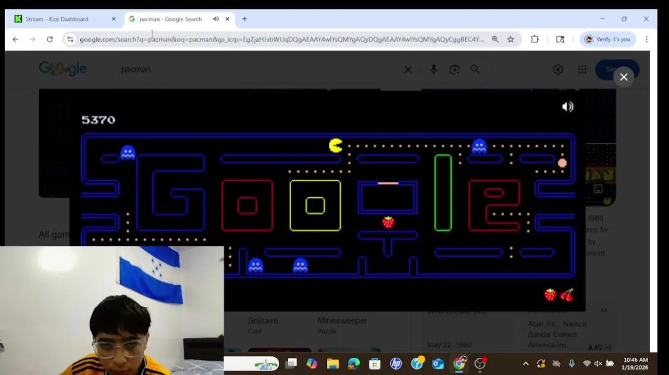View site information for google.com

pyautogui.click(x=70, y=39)
